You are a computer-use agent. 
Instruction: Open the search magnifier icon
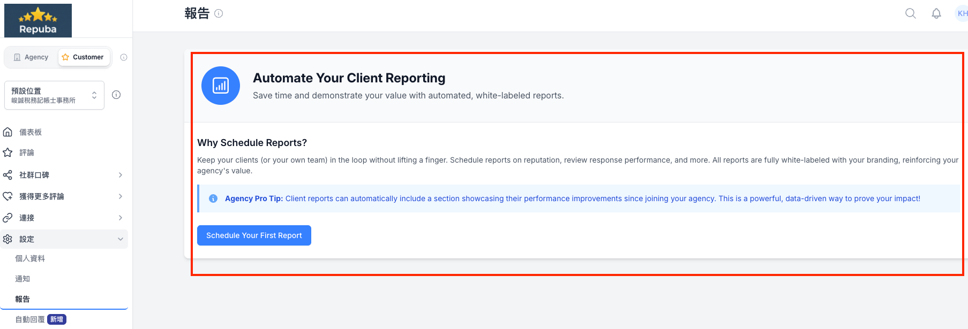coord(911,13)
